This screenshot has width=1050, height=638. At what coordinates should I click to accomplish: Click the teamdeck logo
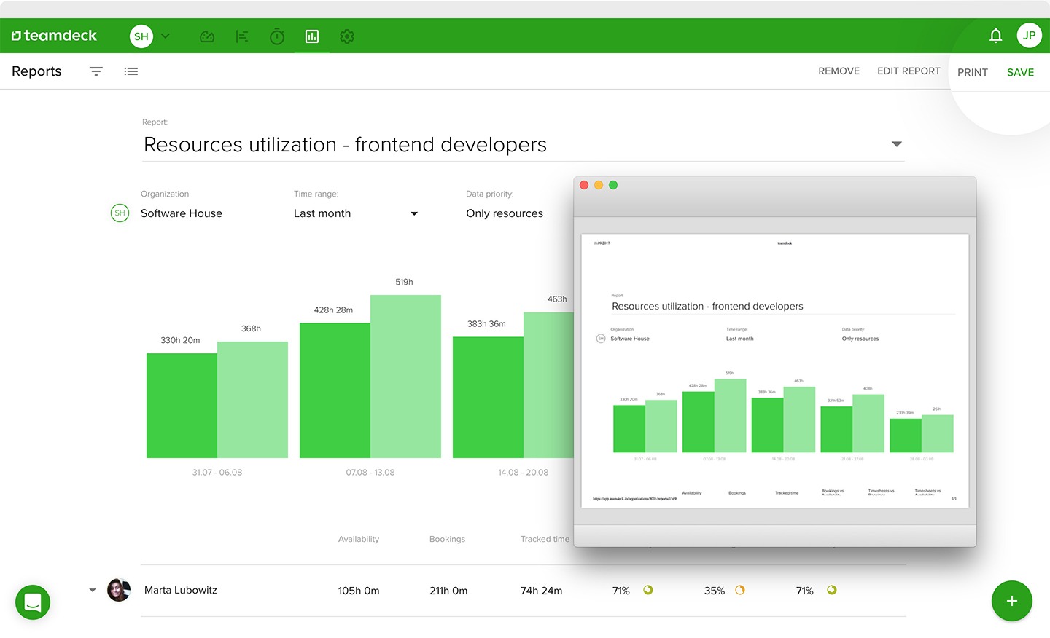[x=53, y=35]
